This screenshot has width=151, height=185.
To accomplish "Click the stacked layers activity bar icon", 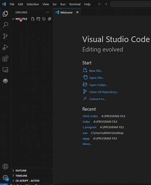I will 5,81.
